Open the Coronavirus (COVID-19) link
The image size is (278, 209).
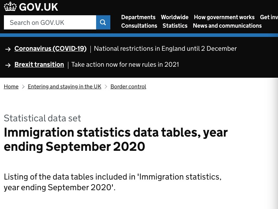pyautogui.click(x=51, y=49)
